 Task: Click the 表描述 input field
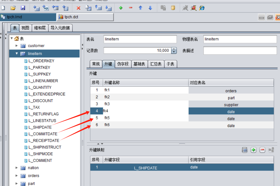click(240, 51)
